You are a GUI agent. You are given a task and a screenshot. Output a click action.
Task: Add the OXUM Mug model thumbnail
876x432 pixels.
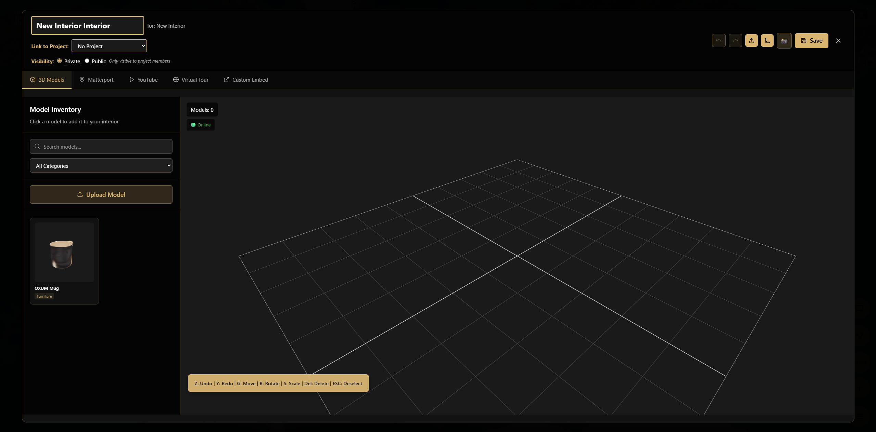64,253
